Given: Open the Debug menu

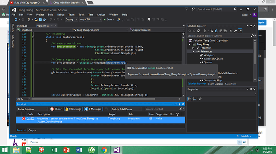Looking at the screenshot, I should (61, 15).
